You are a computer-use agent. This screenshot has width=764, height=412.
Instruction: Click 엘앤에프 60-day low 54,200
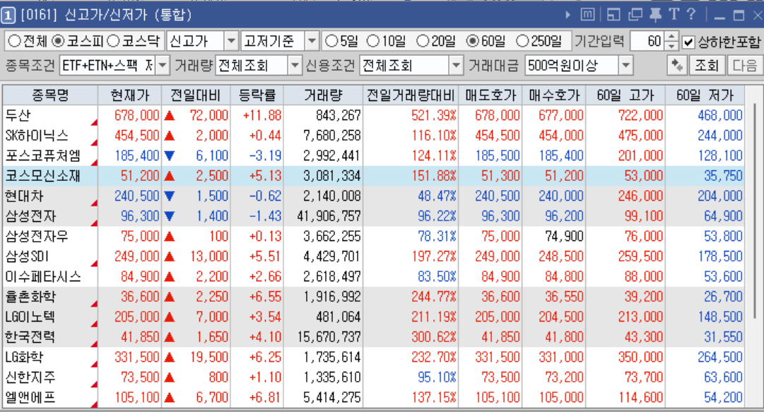point(723,397)
